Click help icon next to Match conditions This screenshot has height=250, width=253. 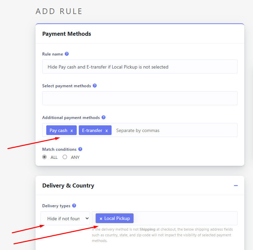(80, 149)
